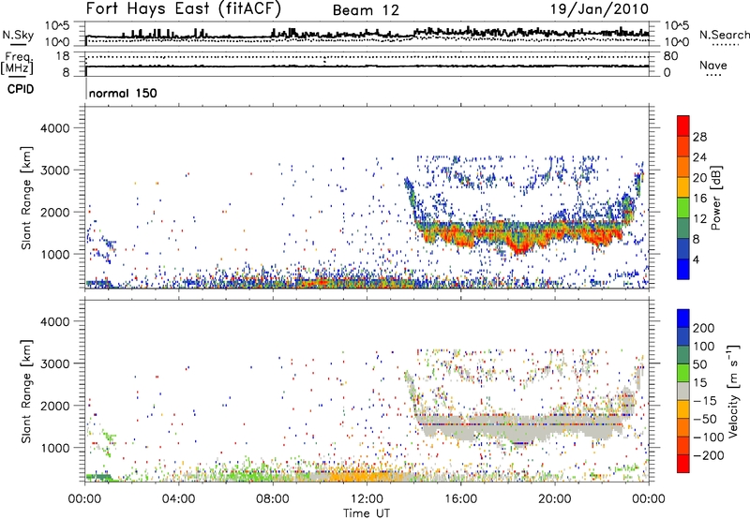Click the Slant Range axis label of velocity panel
This screenshot has height=519, width=750.
coord(26,392)
